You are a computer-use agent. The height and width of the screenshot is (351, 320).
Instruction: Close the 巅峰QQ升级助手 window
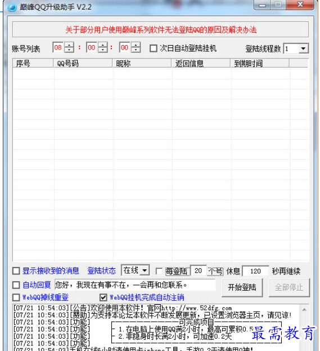click(300, 5)
